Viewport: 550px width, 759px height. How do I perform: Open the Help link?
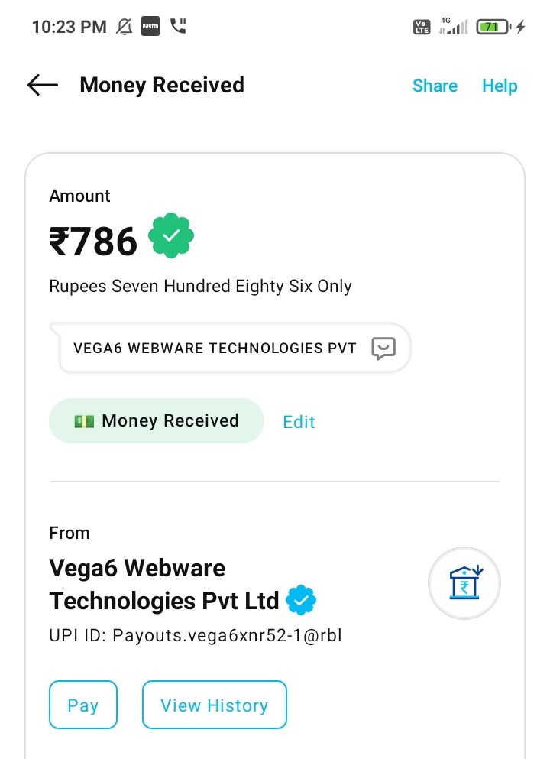(x=500, y=86)
